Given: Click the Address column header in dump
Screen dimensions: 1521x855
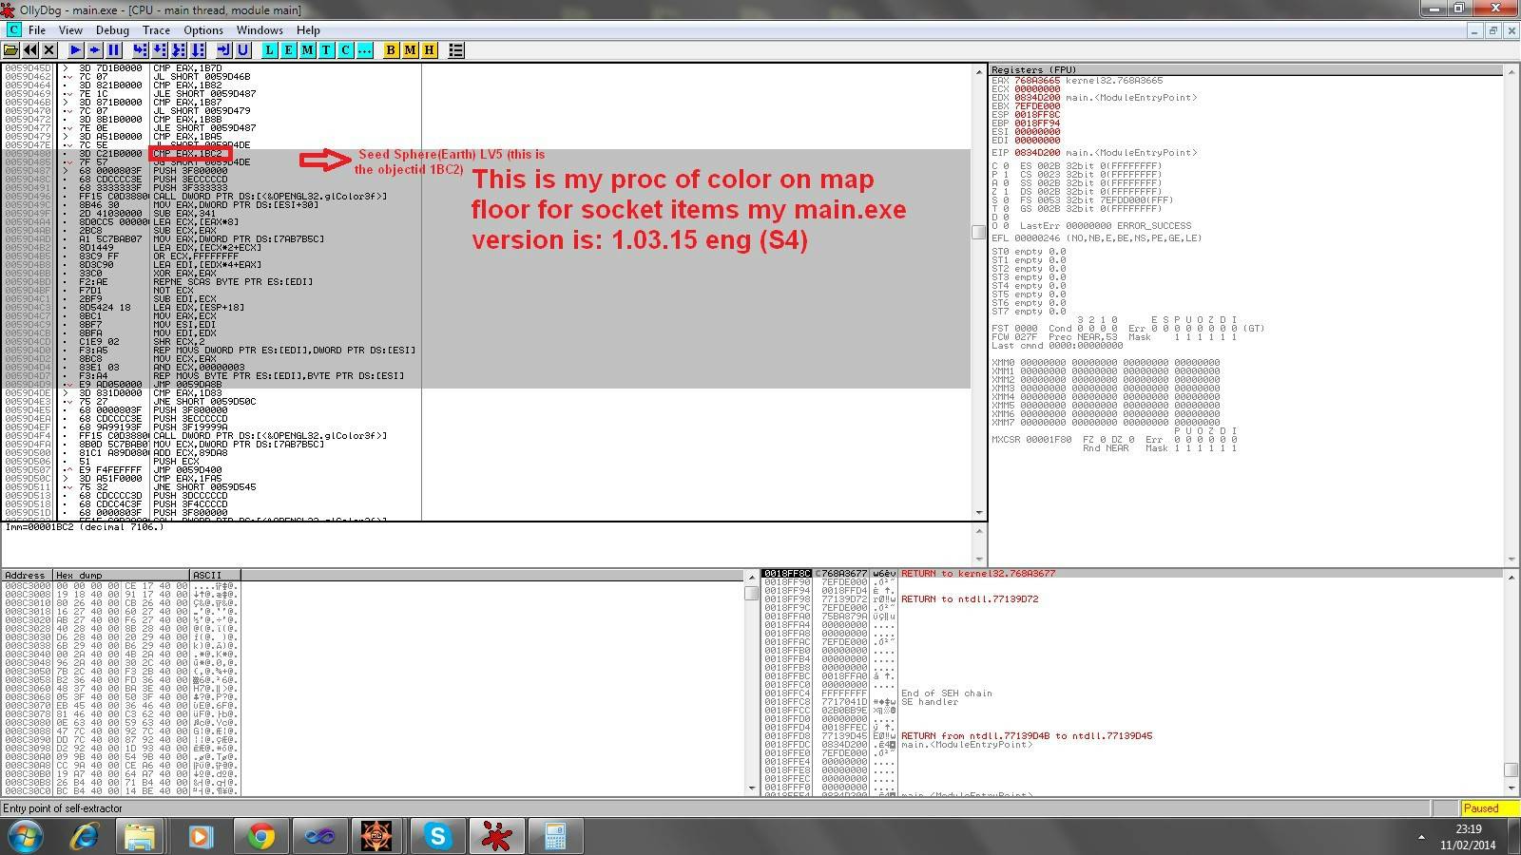Looking at the screenshot, I should (x=27, y=575).
